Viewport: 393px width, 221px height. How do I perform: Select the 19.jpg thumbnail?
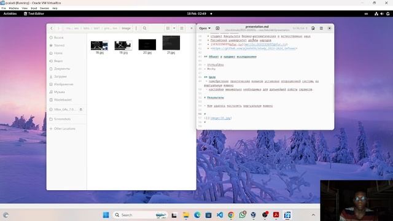[x=123, y=45]
